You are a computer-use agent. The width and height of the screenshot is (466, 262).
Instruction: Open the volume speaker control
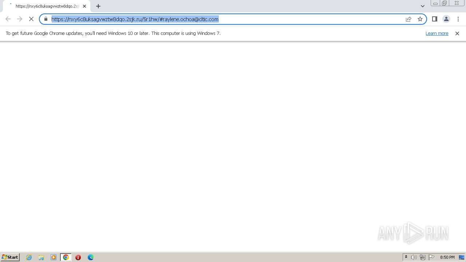(x=414, y=257)
